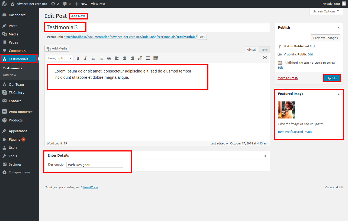The image size is (348, 221).
Task: Collapse the Enter Details panel
Action: pos(265,156)
